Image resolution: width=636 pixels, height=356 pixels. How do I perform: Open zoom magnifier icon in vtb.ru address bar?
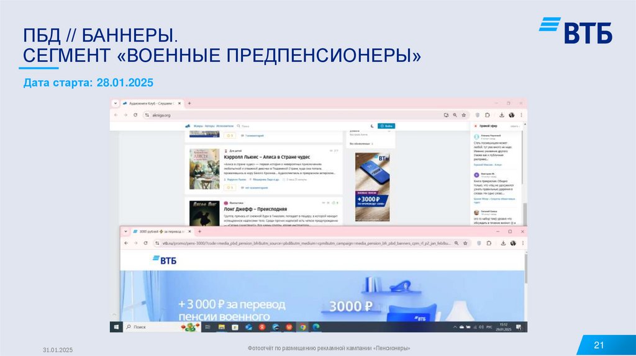click(457, 243)
